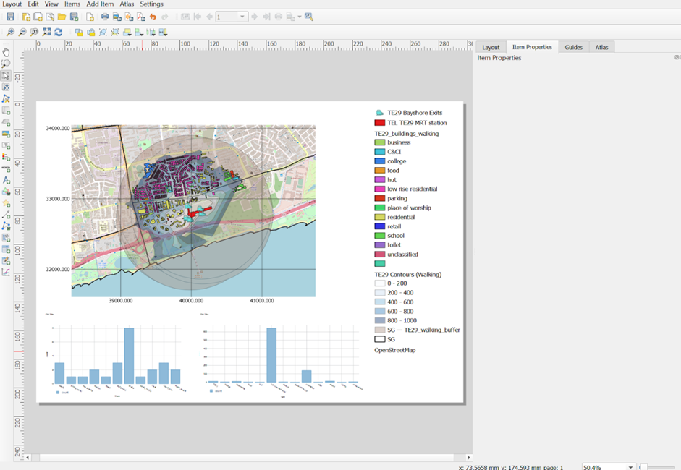The width and height of the screenshot is (681, 470).
Task: Click the Export as PDF icon
Action: [140, 17]
